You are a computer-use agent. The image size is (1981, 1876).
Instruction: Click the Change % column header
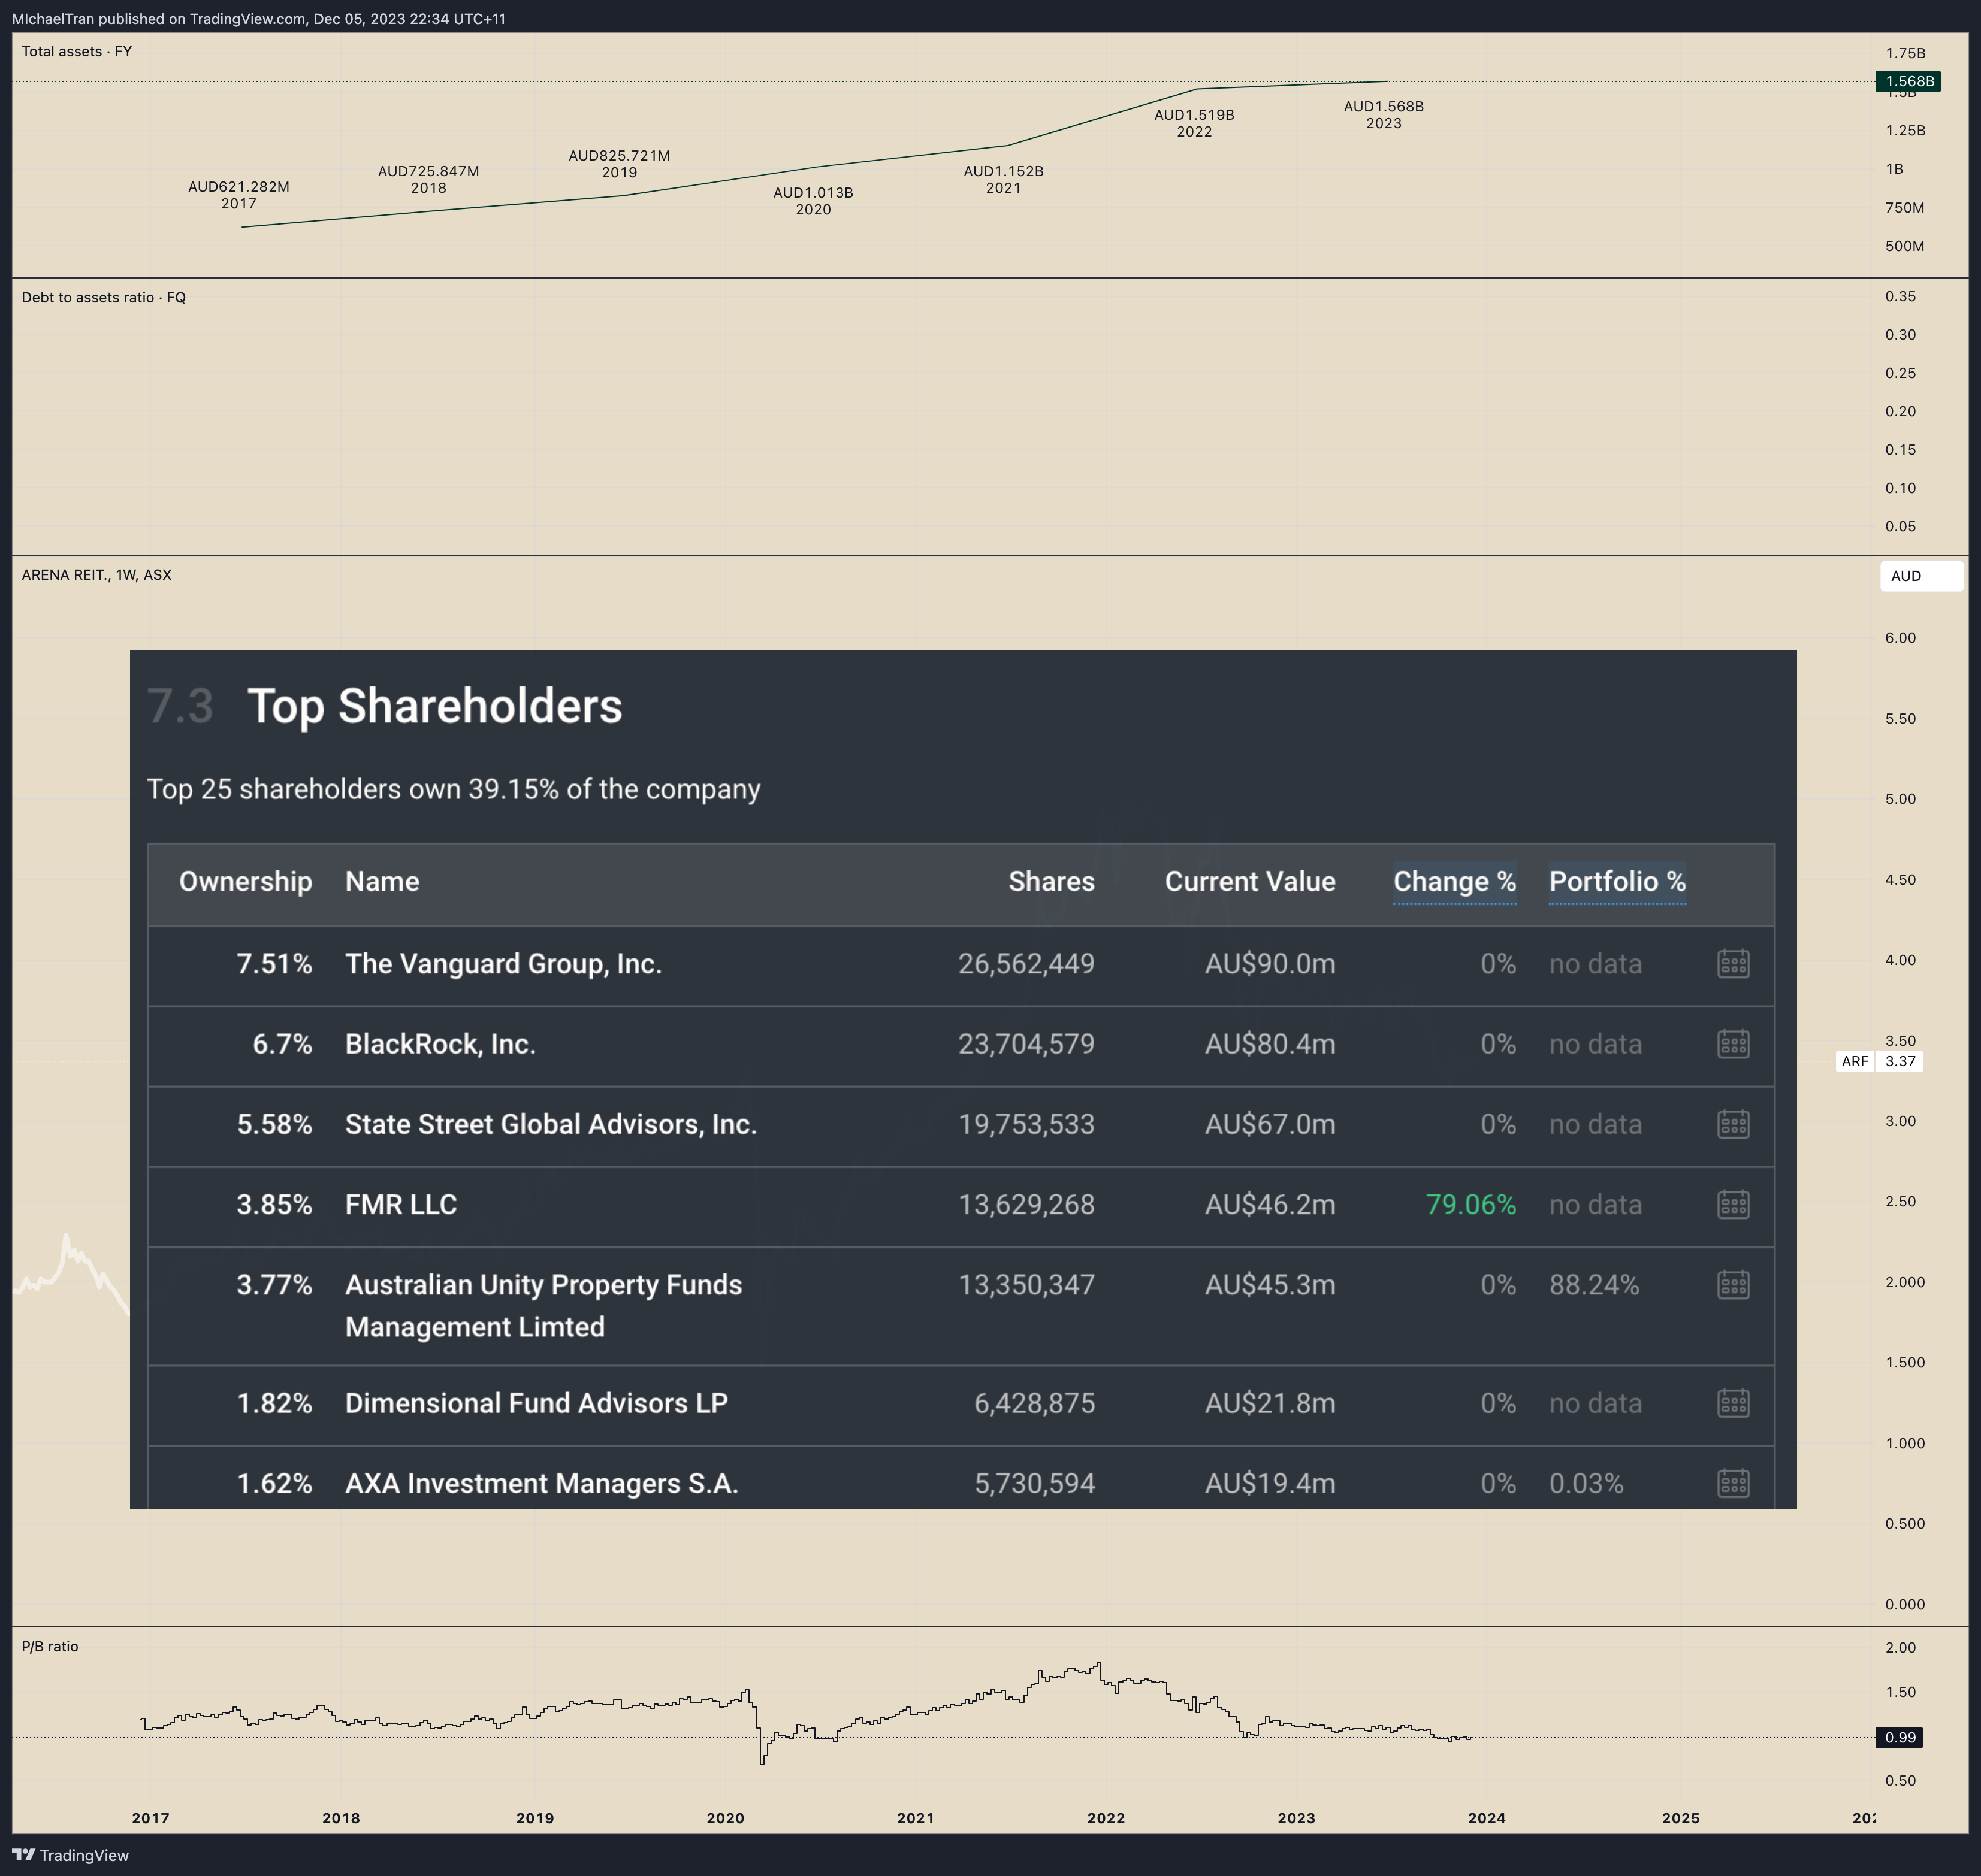[x=1455, y=882]
